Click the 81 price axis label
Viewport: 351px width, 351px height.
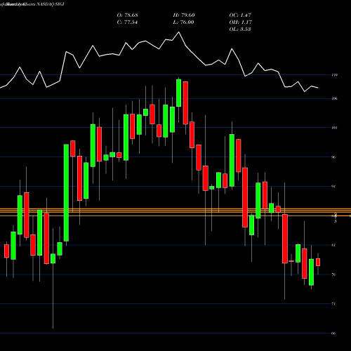pos(333,245)
